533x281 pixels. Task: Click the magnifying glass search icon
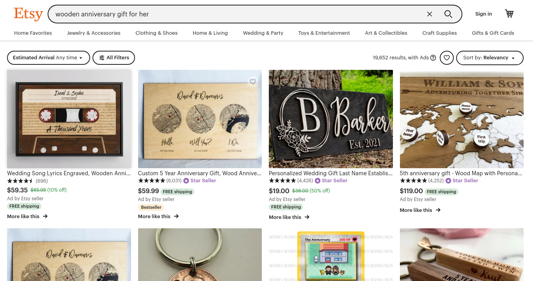tap(448, 14)
